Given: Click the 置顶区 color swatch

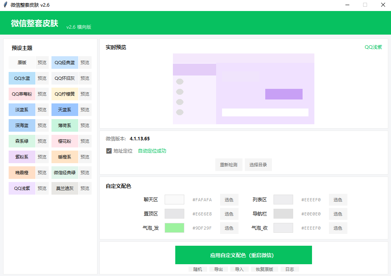Looking at the screenshot, I should click(x=174, y=214).
